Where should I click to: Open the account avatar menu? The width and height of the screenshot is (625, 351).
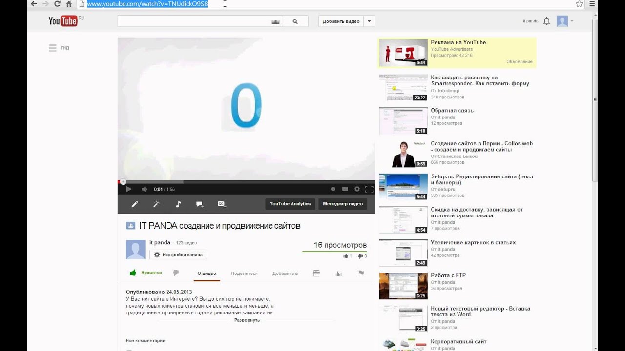pyautogui.click(x=565, y=21)
